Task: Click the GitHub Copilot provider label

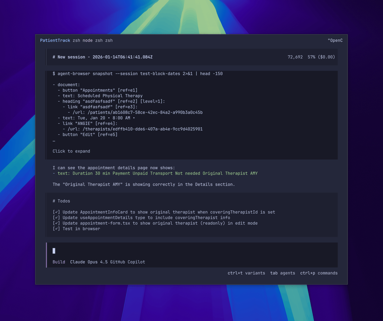Action: (127, 262)
